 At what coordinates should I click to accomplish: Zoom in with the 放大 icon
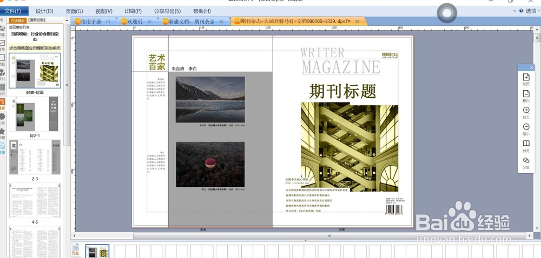coord(526,111)
